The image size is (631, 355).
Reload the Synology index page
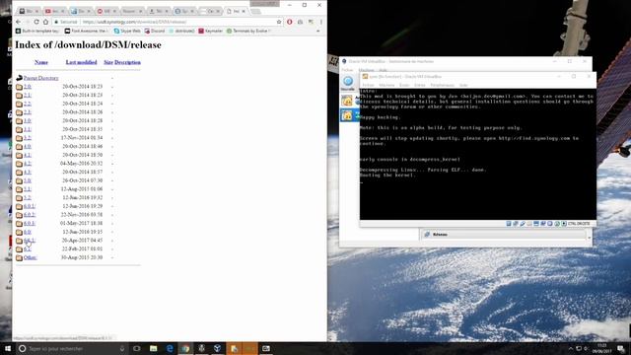pos(36,22)
